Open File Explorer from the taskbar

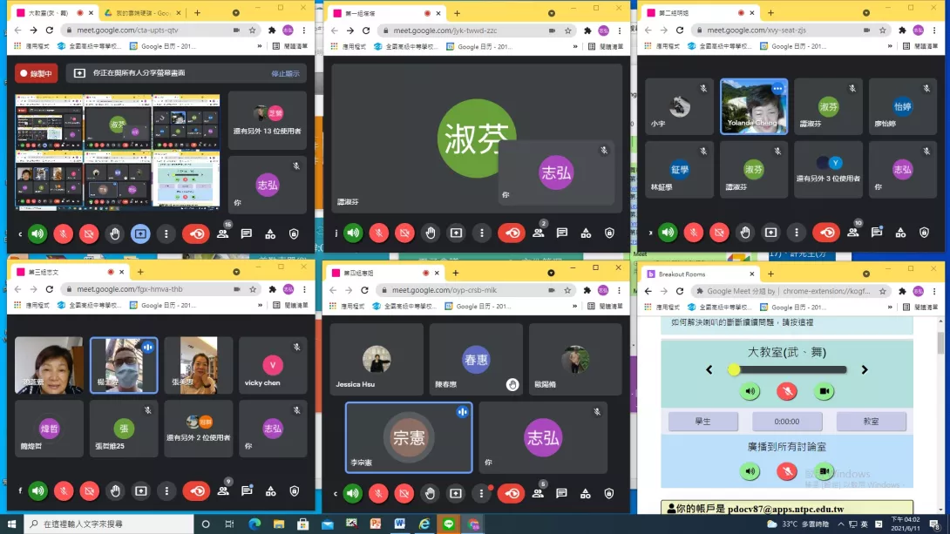(279, 524)
